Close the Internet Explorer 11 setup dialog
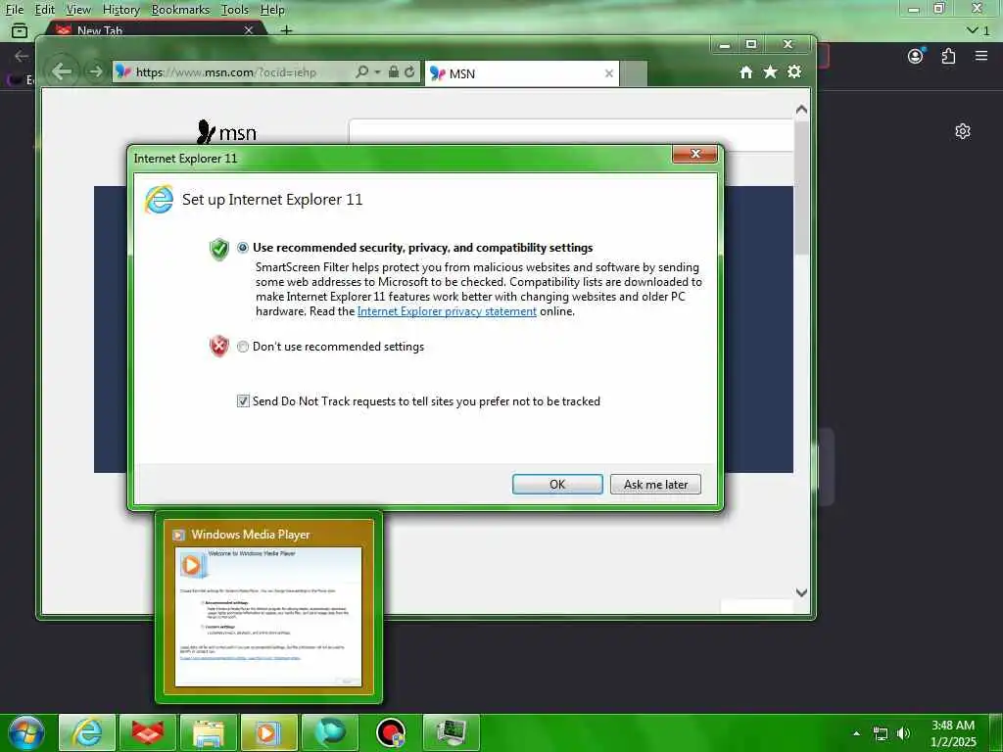Viewport: 1003px width, 752px height. [x=694, y=154]
